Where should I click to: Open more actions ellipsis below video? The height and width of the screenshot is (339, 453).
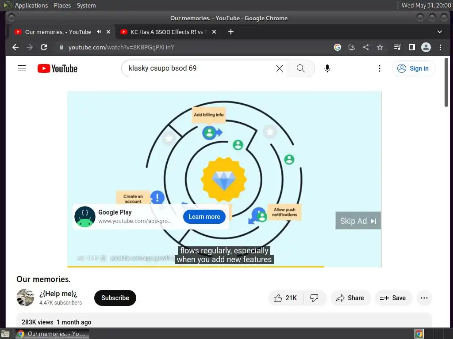pyautogui.click(x=424, y=298)
